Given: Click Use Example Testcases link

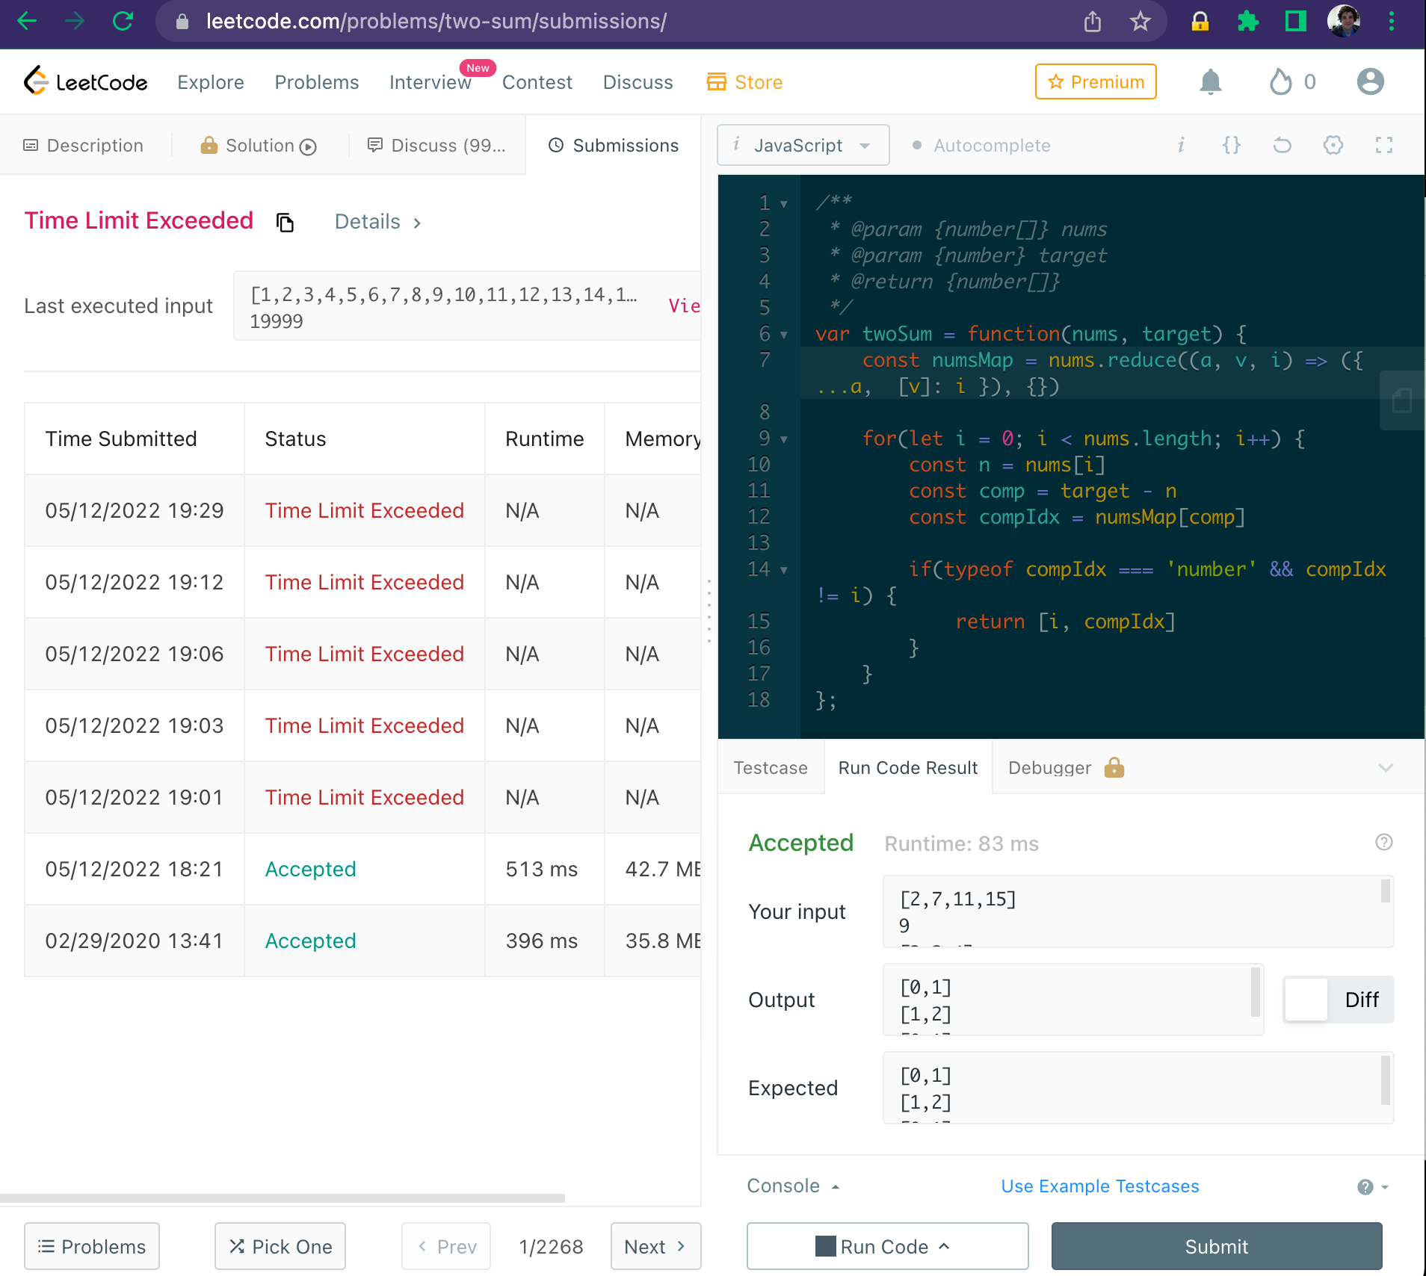Looking at the screenshot, I should pyautogui.click(x=1099, y=1186).
